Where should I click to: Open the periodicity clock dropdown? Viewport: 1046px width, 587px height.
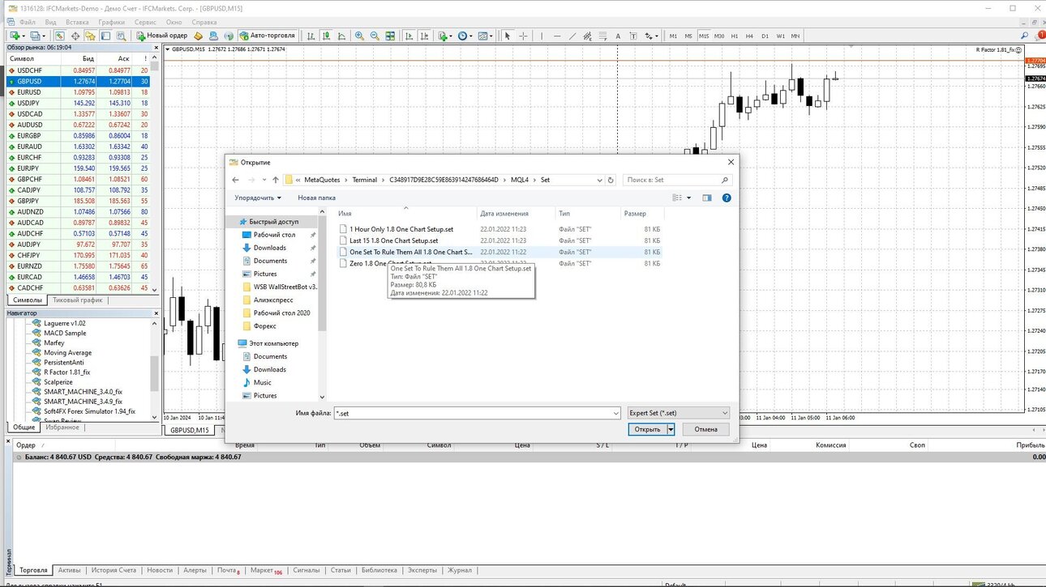tap(465, 36)
